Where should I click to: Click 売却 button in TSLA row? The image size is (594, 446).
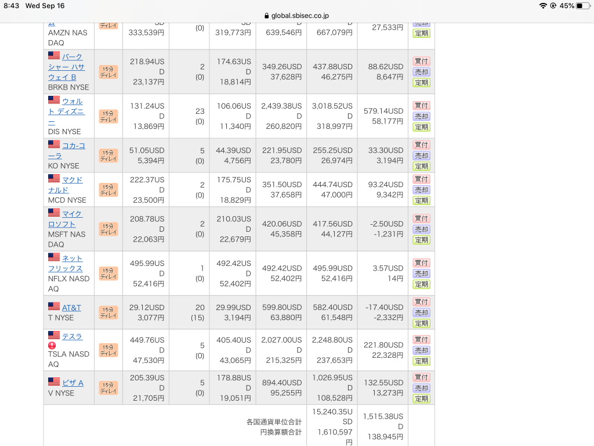tap(421, 350)
